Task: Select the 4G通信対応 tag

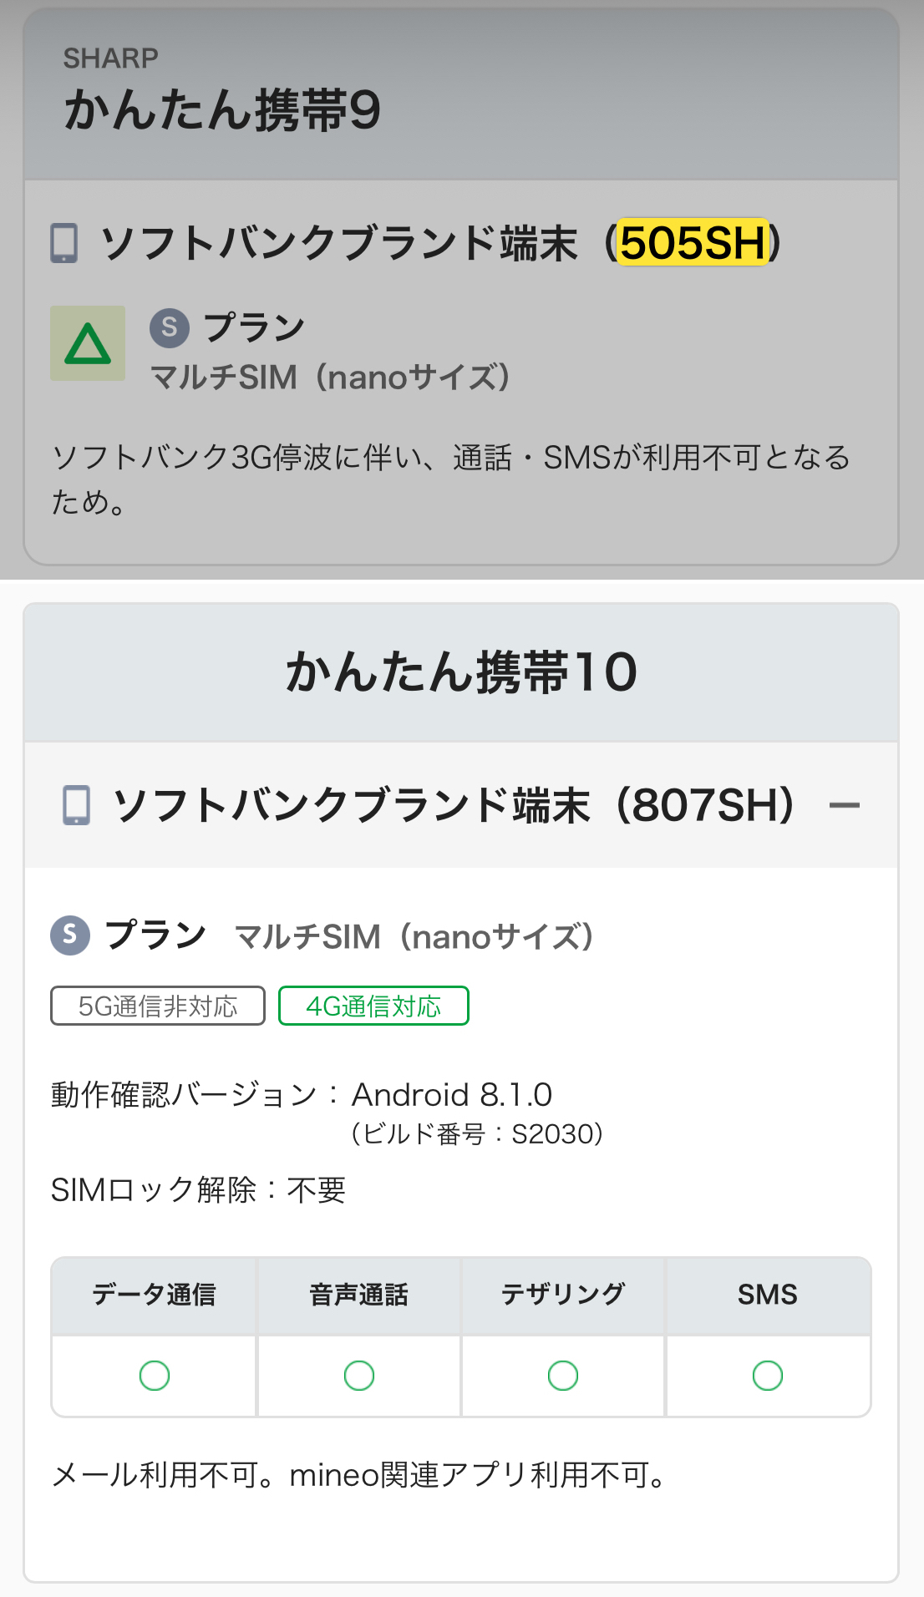Action: coord(373,1006)
